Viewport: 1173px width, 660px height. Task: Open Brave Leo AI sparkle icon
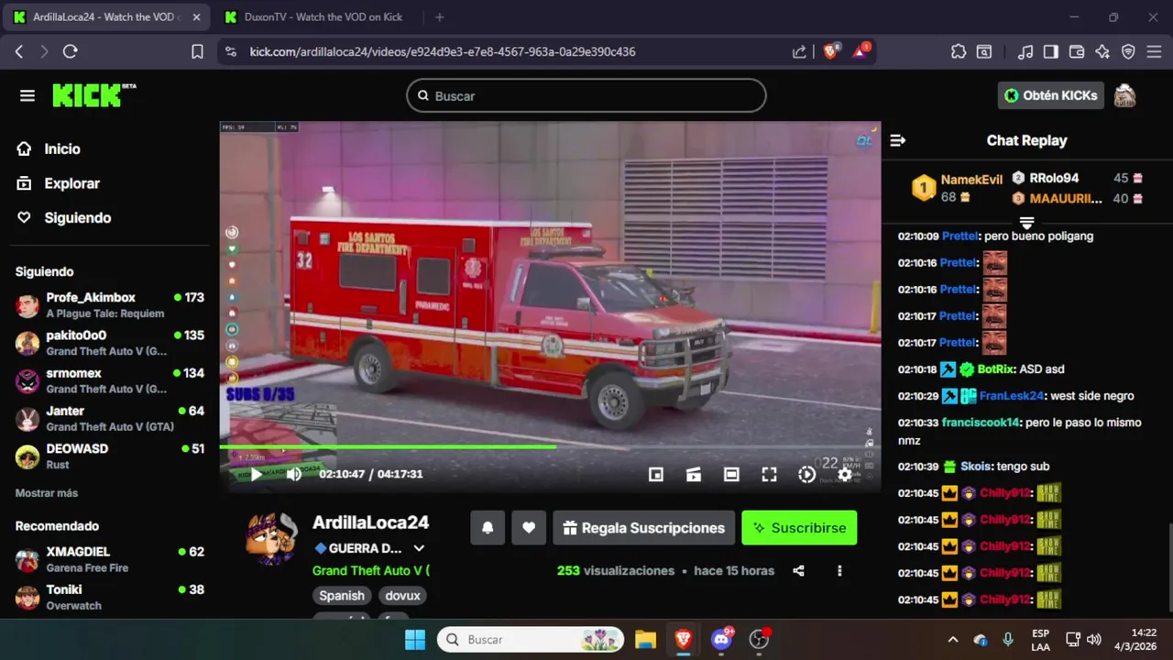point(1102,51)
